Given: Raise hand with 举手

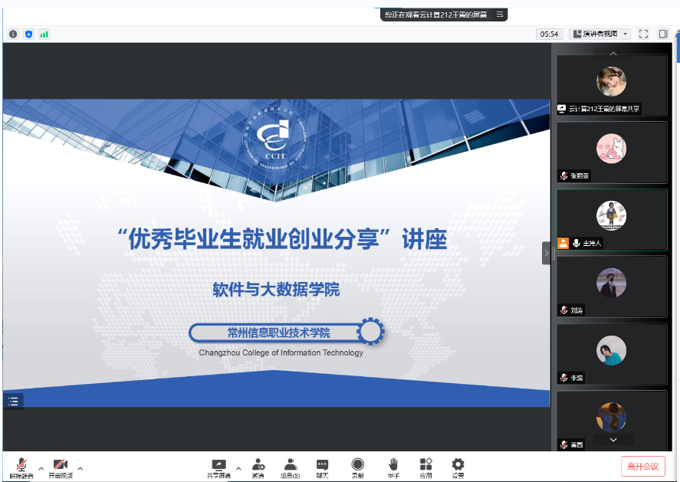Looking at the screenshot, I should point(393,468).
